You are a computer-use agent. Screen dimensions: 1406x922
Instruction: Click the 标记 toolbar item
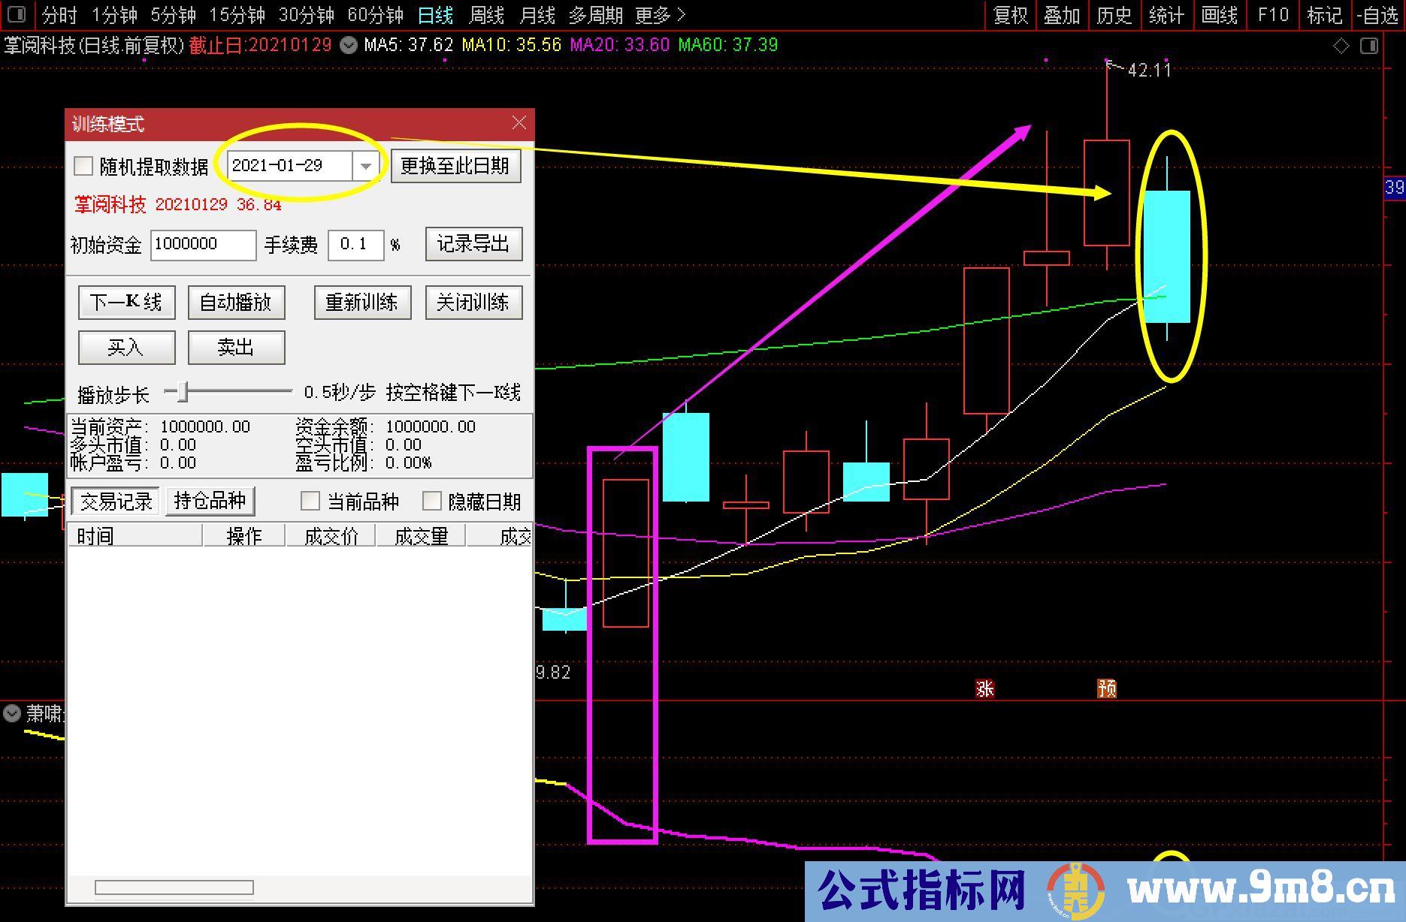(x=1324, y=15)
